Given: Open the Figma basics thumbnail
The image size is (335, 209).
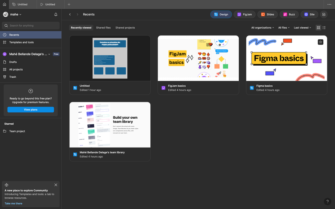Looking at the screenshot, I should click(286, 58).
